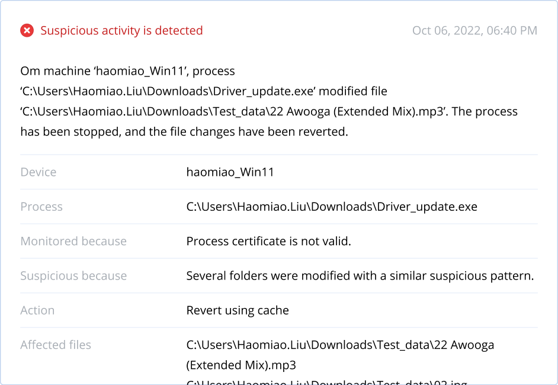Select the device name 'haomiao_Win11'
Viewport: 558px width, 385px height.
coord(230,172)
